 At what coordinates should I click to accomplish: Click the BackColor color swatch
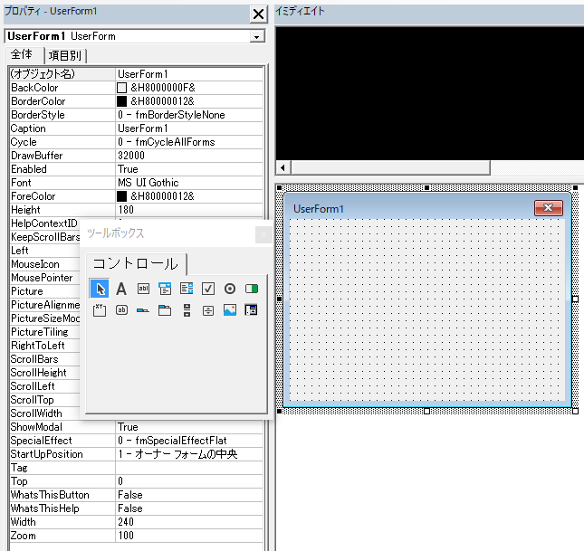(x=122, y=88)
